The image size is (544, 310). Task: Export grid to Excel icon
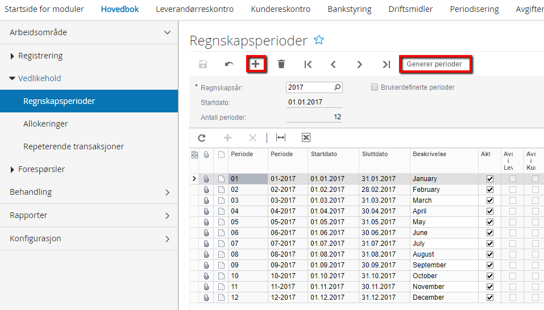[306, 137]
